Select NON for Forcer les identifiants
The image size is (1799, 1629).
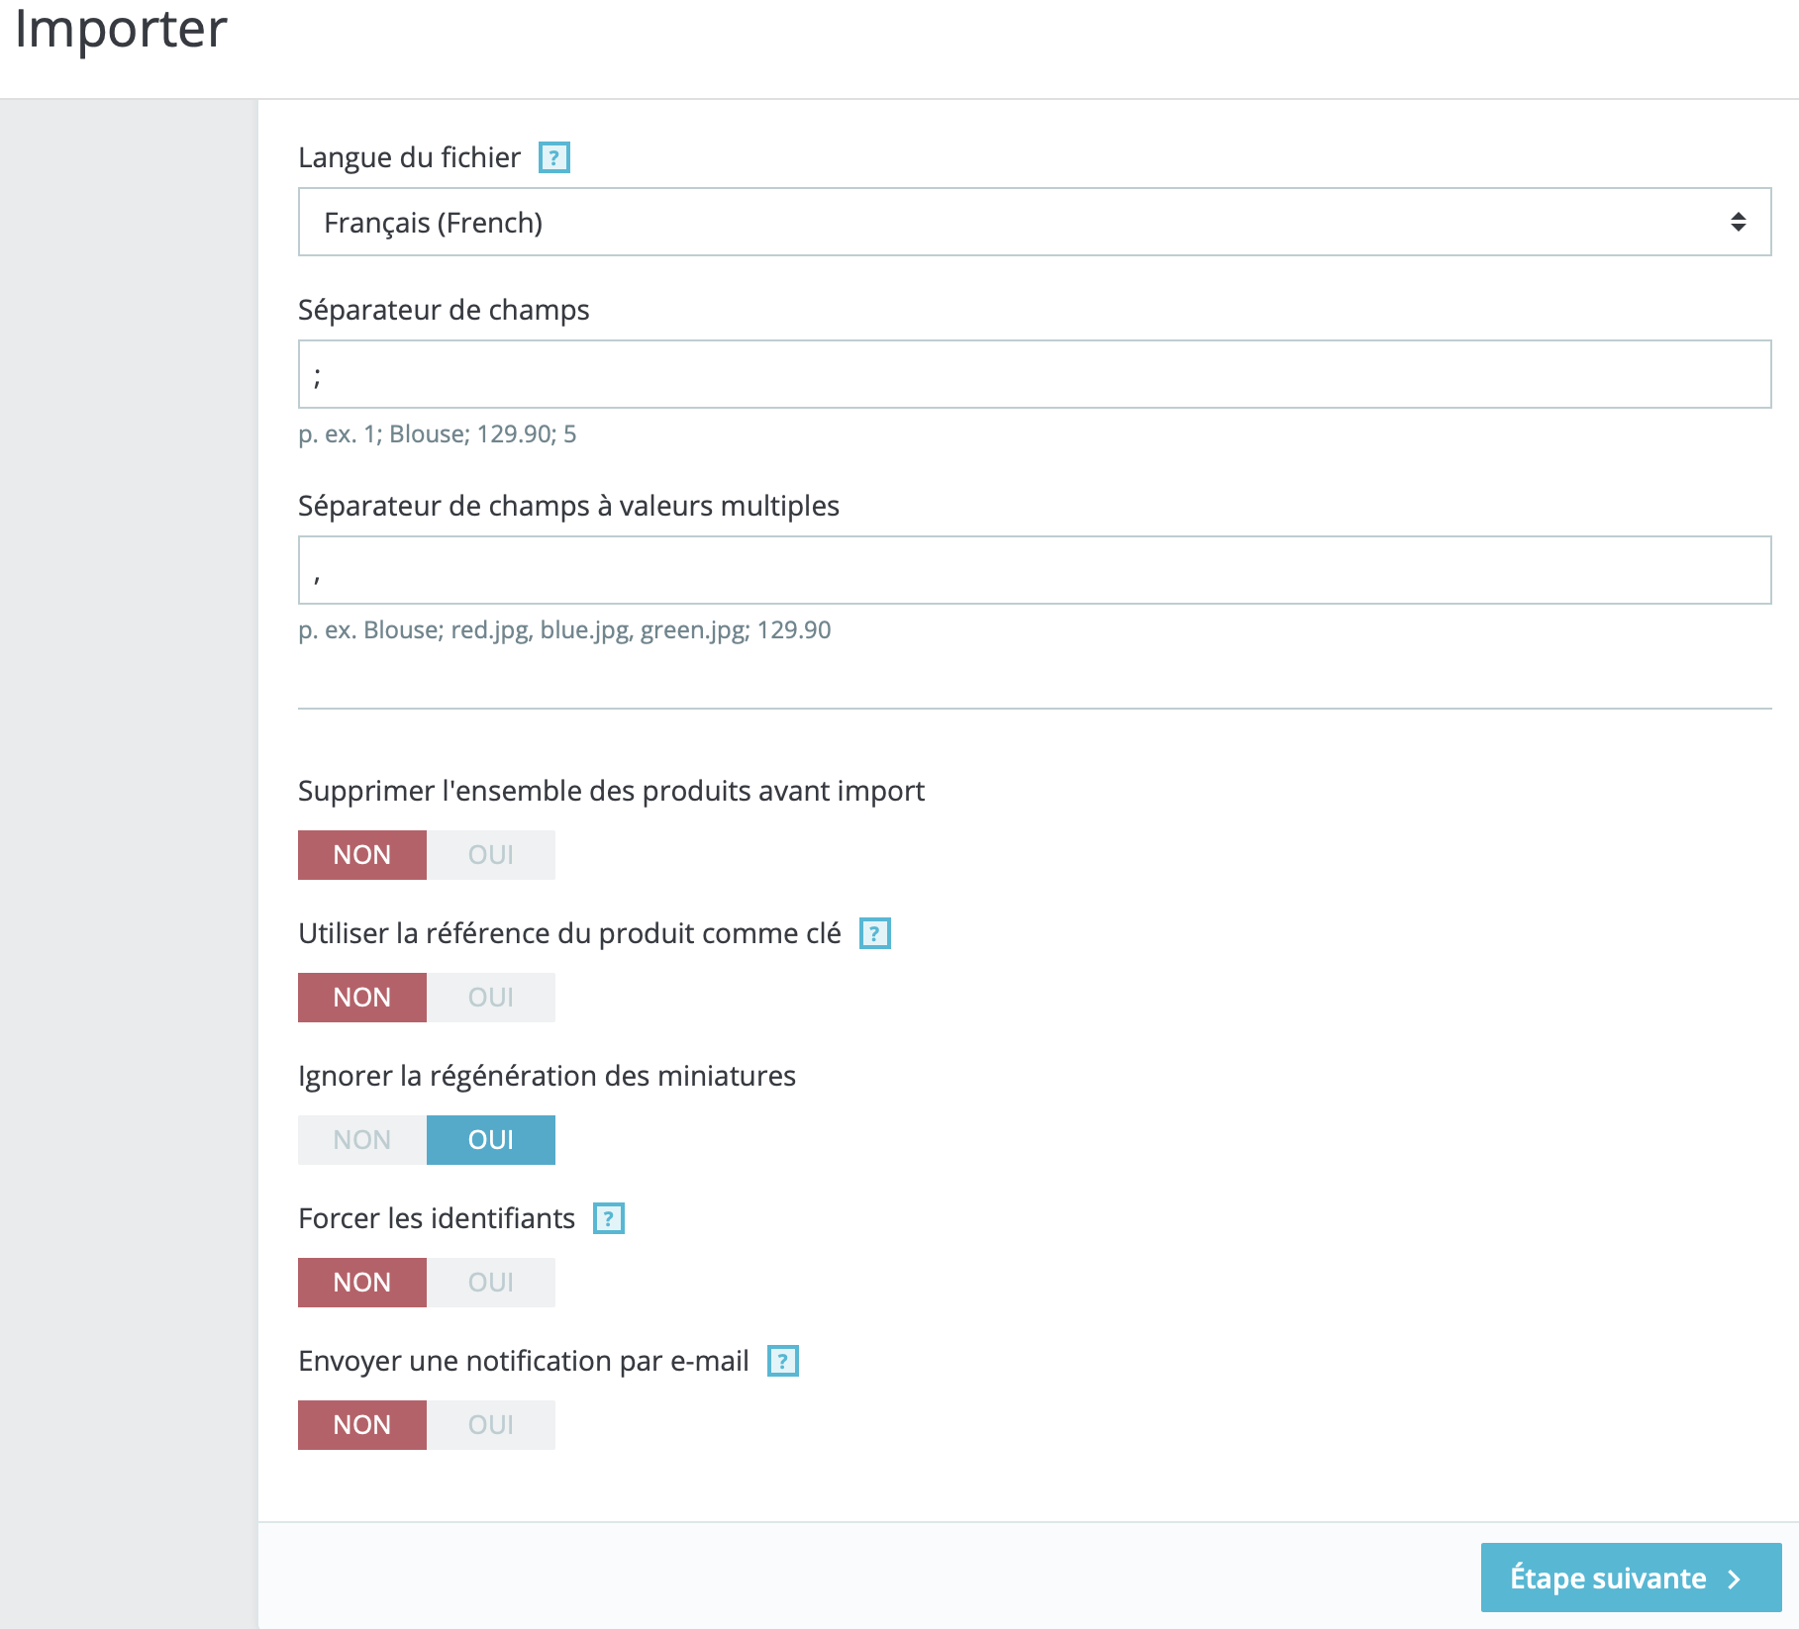click(362, 1283)
